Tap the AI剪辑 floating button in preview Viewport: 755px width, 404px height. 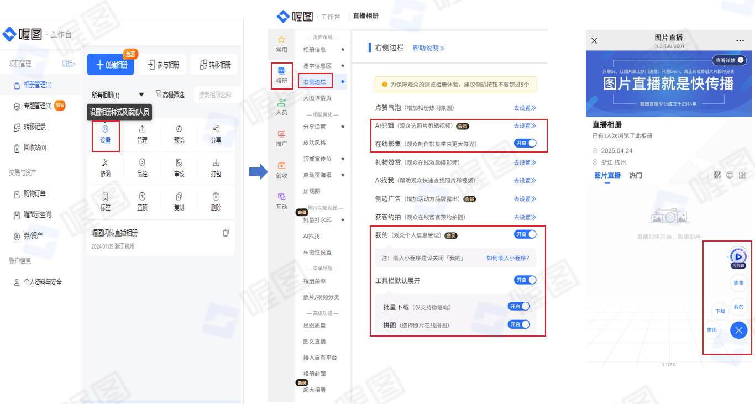point(738,258)
